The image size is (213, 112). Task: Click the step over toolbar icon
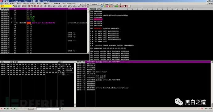point(31,6)
